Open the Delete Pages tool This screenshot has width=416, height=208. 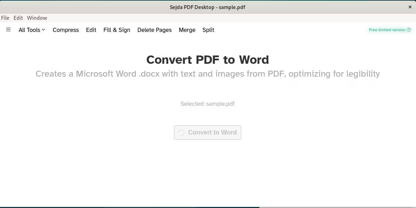click(154, 30)
